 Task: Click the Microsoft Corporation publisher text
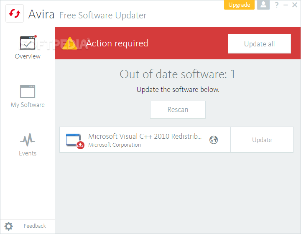[x=115, y=145]
